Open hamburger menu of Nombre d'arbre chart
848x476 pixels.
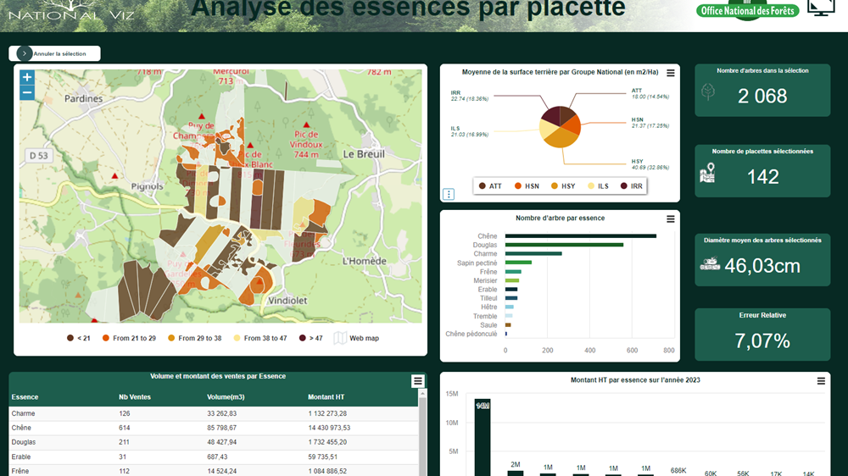(671, 219)
